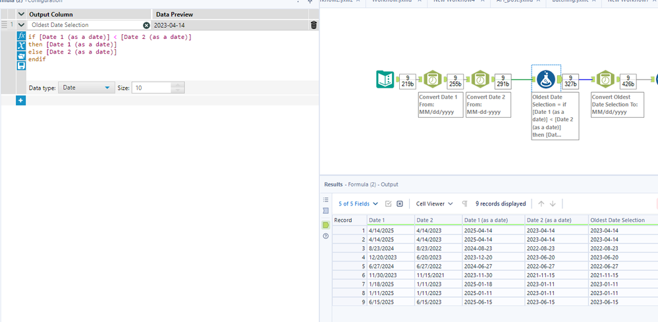Screen dimensions: 658x322
Task: Collapse expression row 1 chevron
Action: (21, 25)
